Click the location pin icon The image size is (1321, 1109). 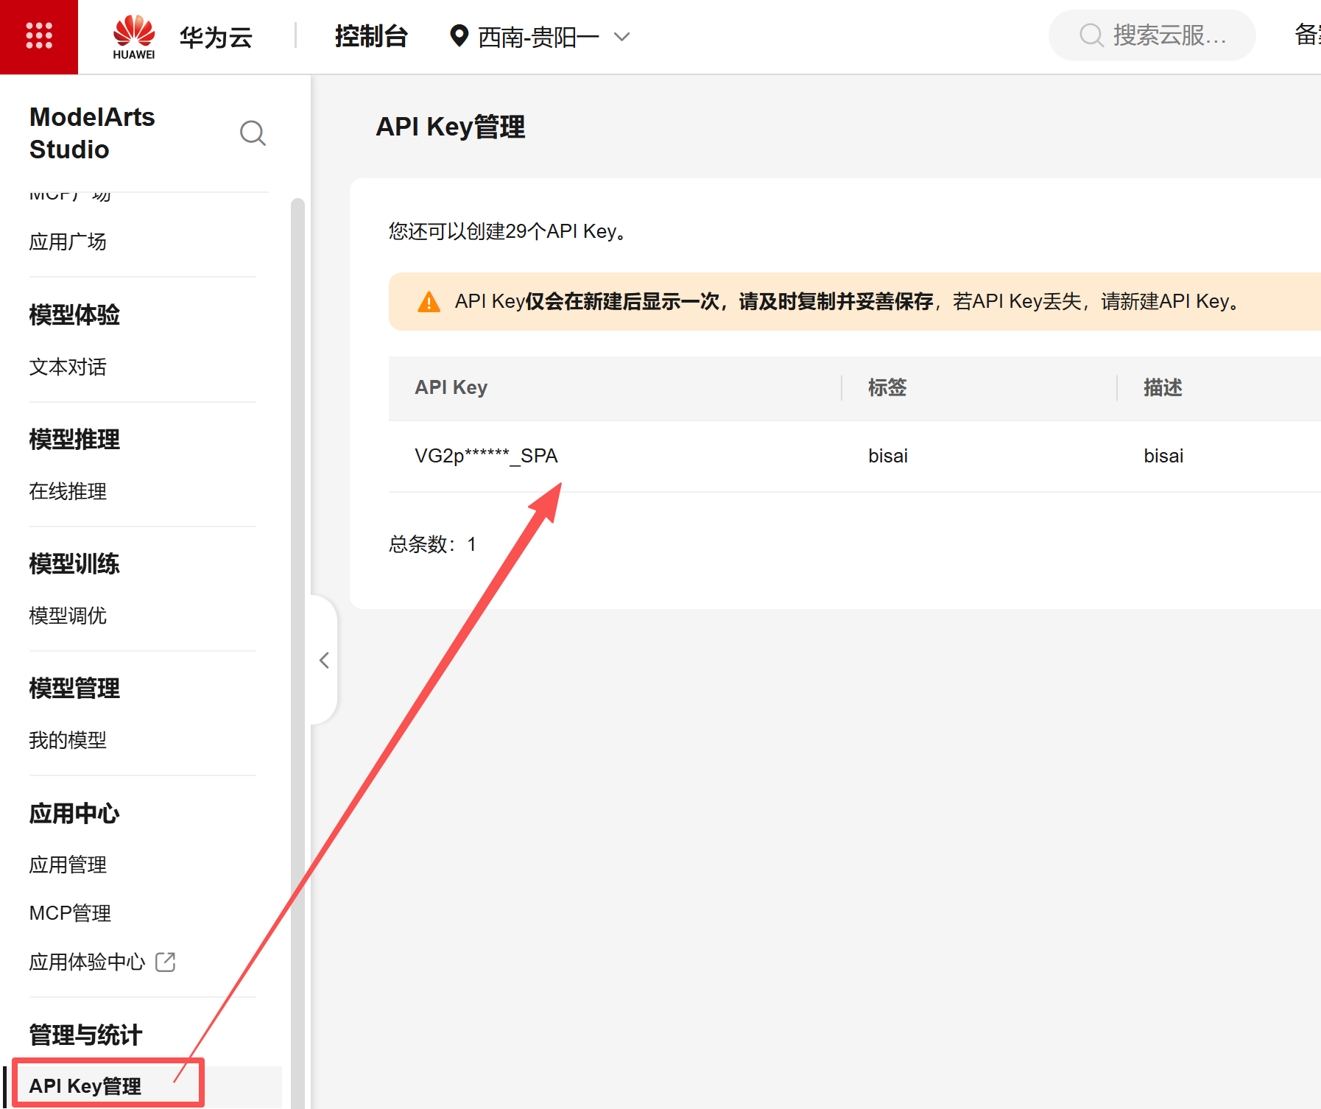(x=459, y=35)
